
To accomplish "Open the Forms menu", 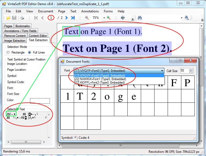I will [108, 11].
